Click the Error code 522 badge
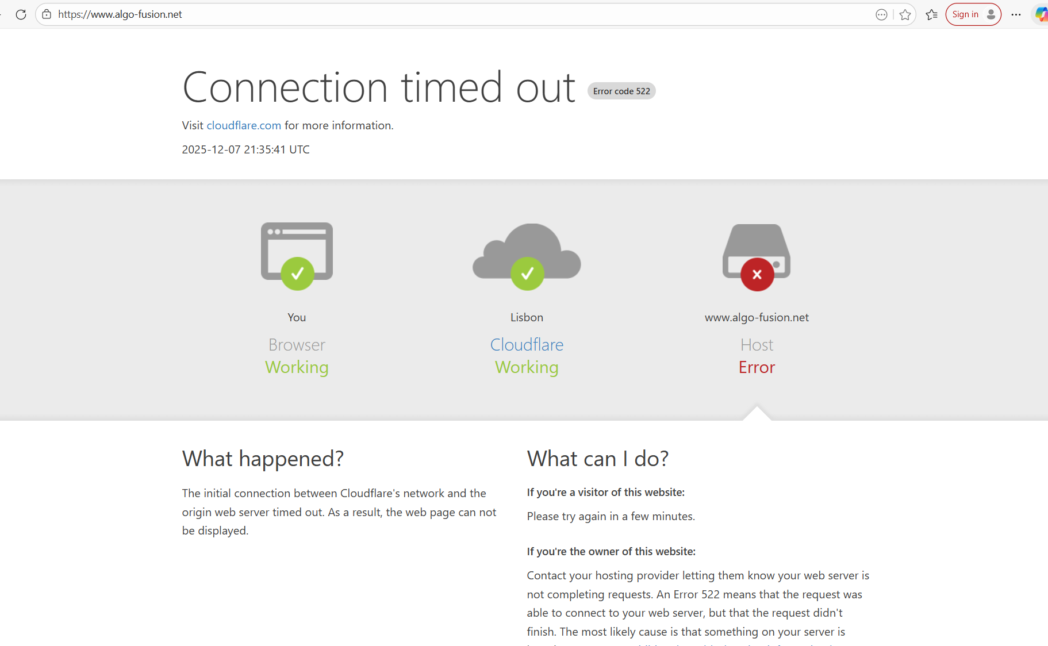The image size is (1048, 646). click(x=621, y=91)
